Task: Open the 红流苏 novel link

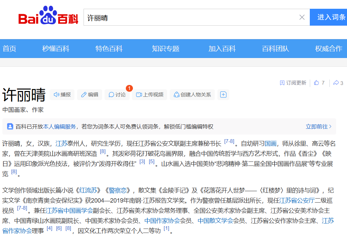Action: (88, 190)
